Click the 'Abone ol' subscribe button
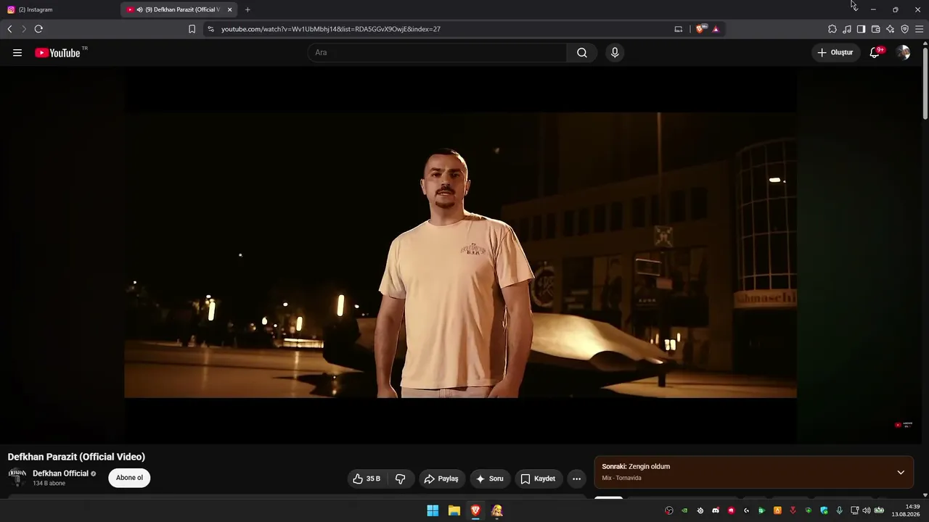Screen dimensions: 929x522 pos(129,478)
